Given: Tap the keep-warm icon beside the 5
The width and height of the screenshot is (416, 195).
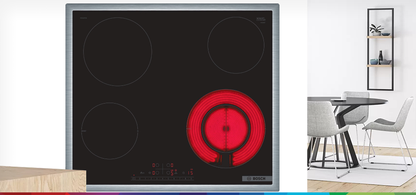Looking at the screenshot, I should click(176, 171).
